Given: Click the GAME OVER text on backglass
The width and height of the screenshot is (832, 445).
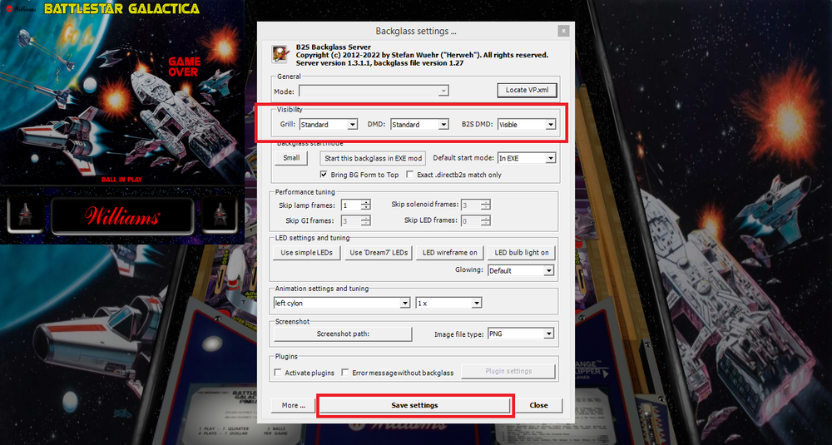Looking at the screenshot, I should 184,67.
